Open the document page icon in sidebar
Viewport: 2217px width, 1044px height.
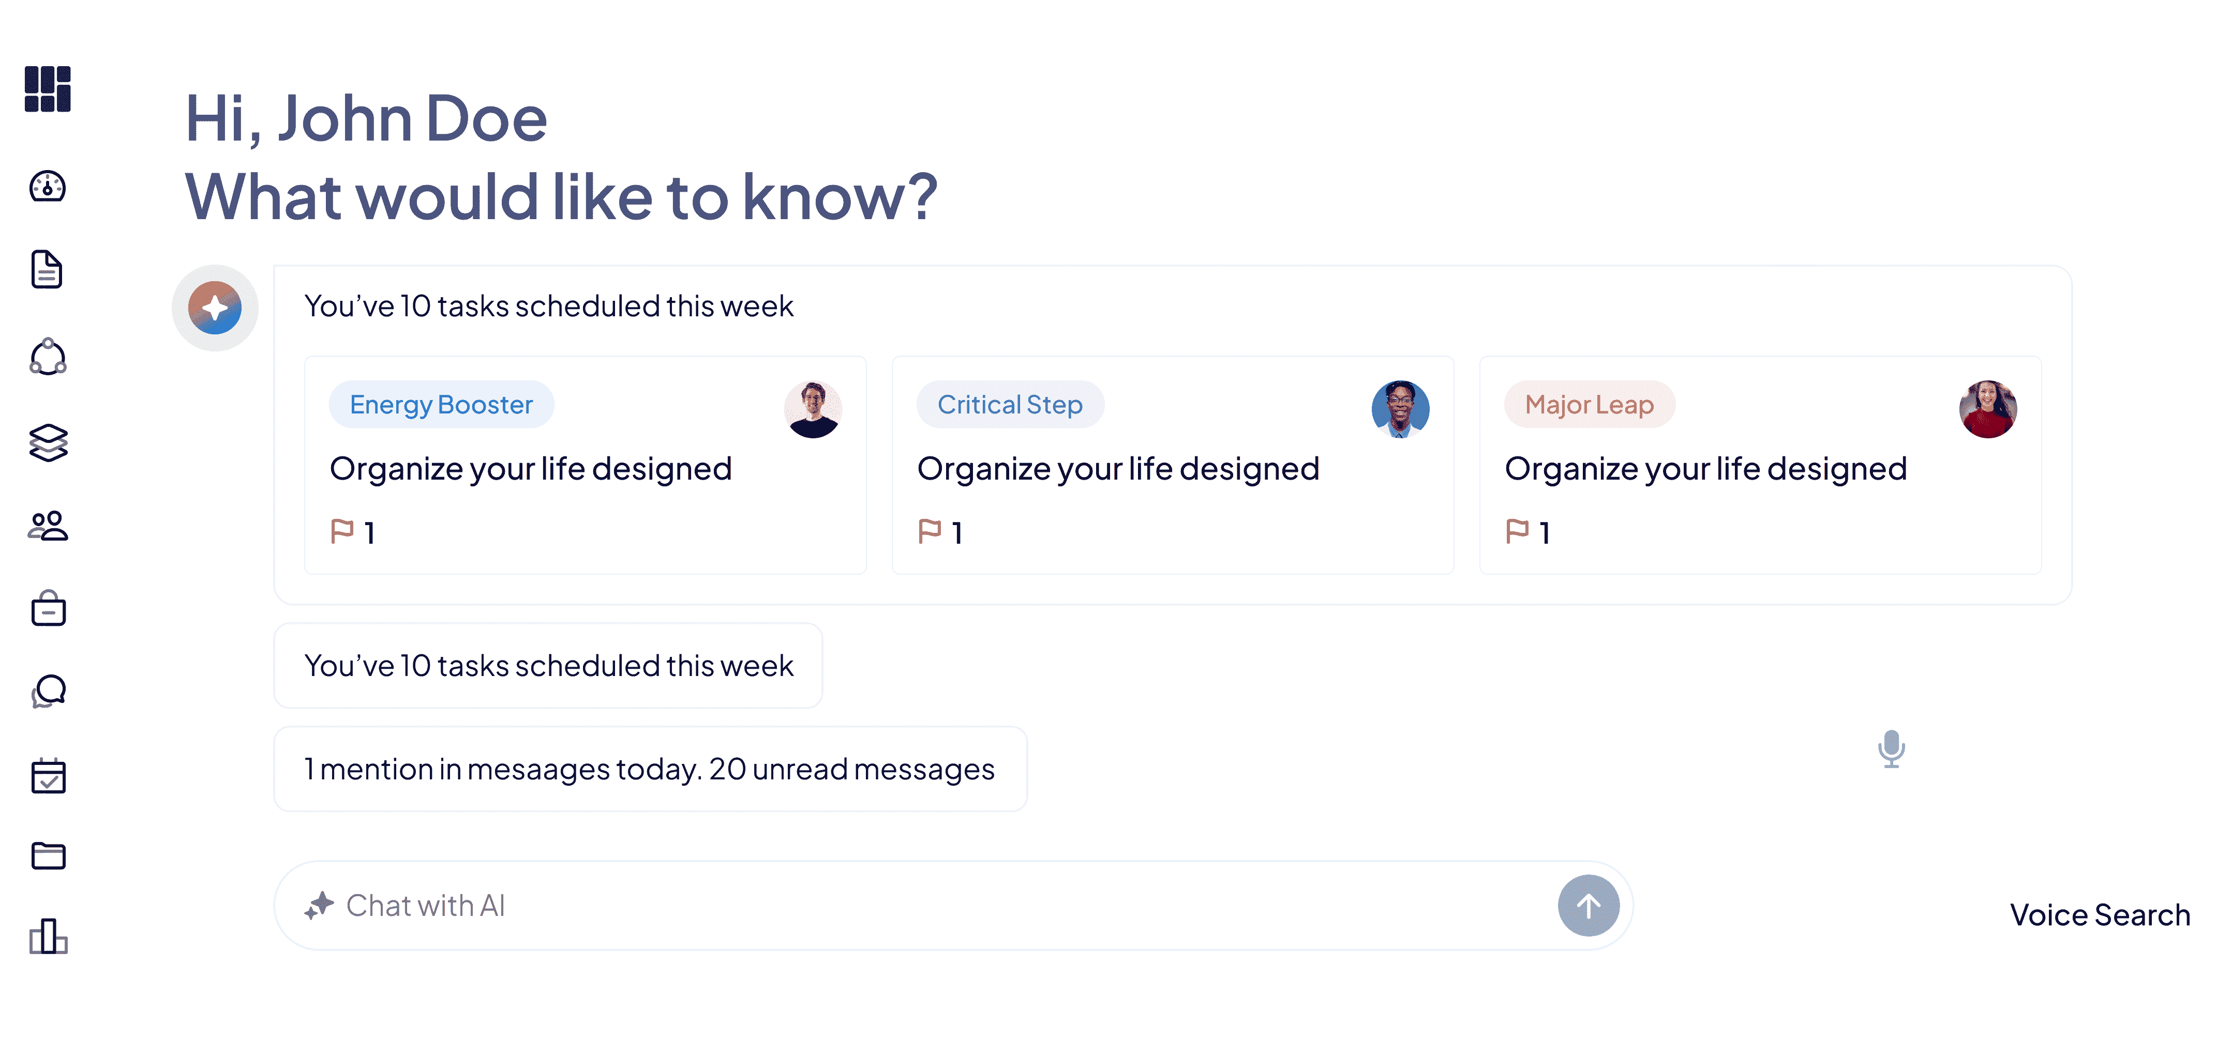pos(48,269)
